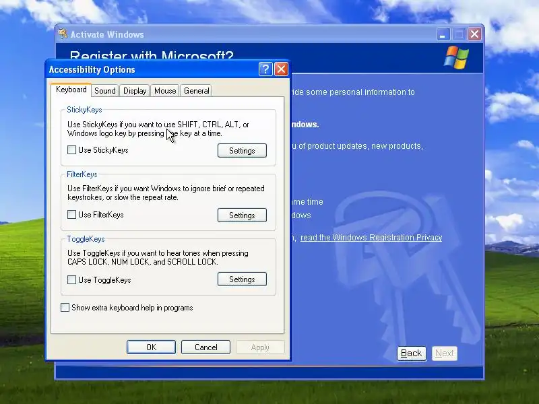The image size is (539, 404).
Task: Click the help question mark icon in Accessibility Options
Action: 265,69
